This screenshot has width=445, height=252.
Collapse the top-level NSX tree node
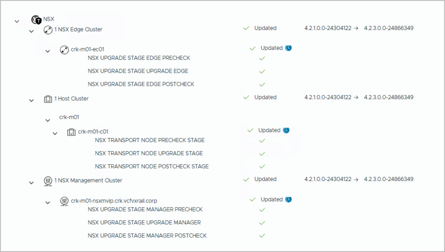(17, 21)
